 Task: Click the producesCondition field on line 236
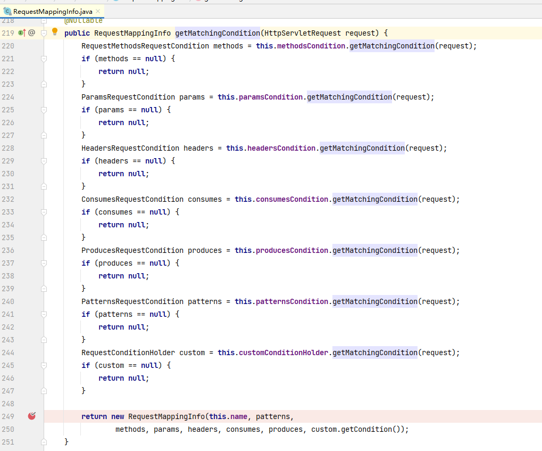coord(292,251)
